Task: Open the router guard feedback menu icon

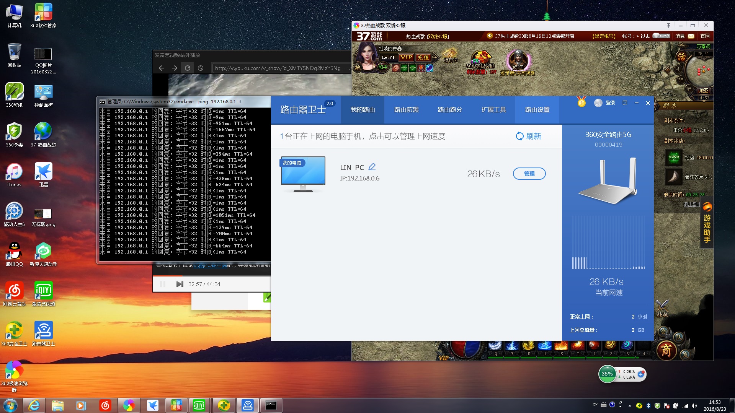Action: point(625,103)
